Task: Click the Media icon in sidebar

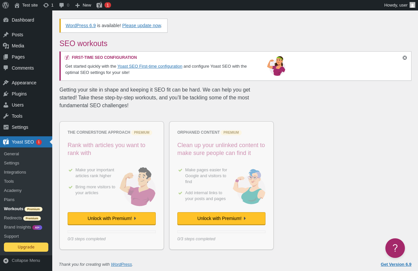Action: coord(6,46)
